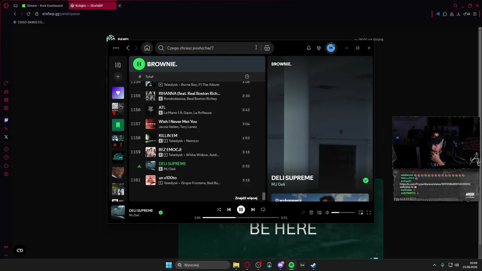Toggle repeat mode
The image size is (482, 271).
[263, 210]
